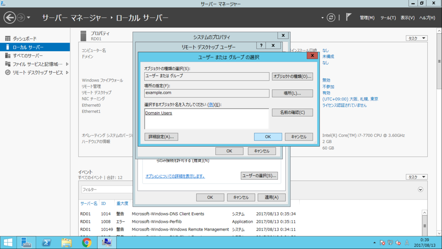Viewport: 442px width, 249px height.
Task: Open the Windows Start button
Action: point(8,243)
